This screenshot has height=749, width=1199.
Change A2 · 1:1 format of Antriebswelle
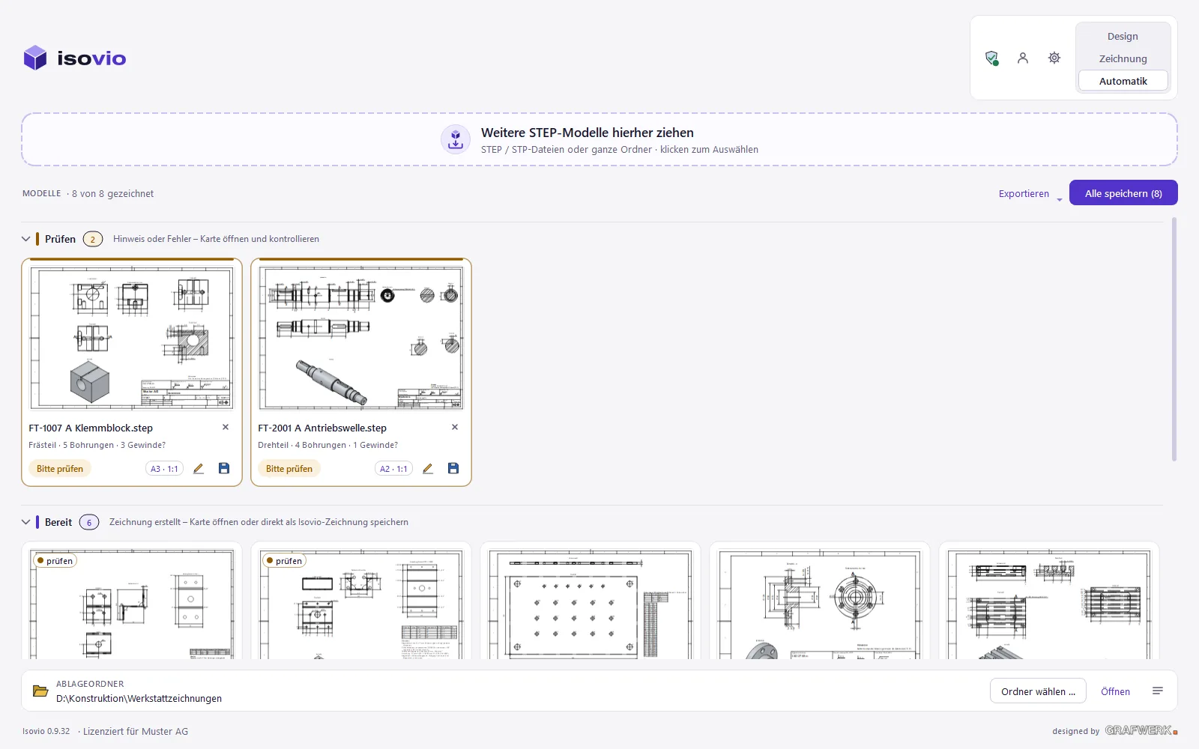(393, 469)
